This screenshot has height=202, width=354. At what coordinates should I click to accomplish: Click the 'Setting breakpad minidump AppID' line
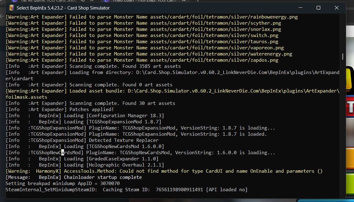point(62,183)
